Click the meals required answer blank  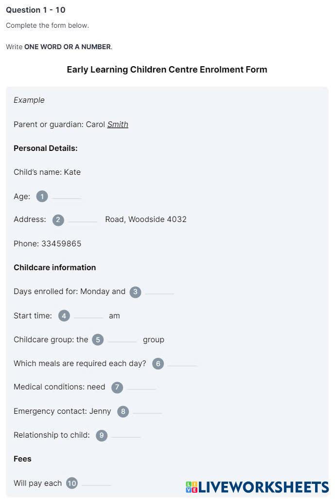[182, 363]
